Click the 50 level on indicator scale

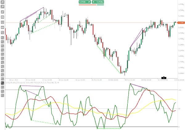[x=179, y=109]
